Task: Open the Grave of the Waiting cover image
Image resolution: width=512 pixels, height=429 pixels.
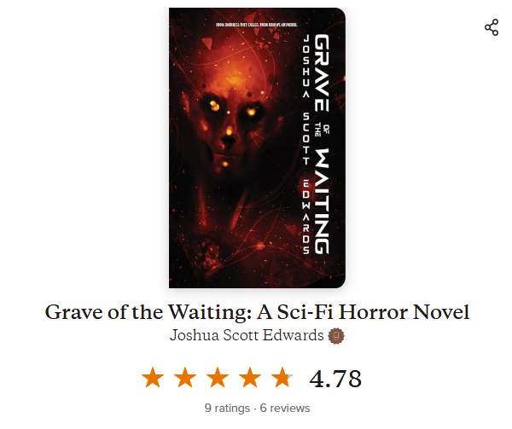Action: tap(257, 148)
